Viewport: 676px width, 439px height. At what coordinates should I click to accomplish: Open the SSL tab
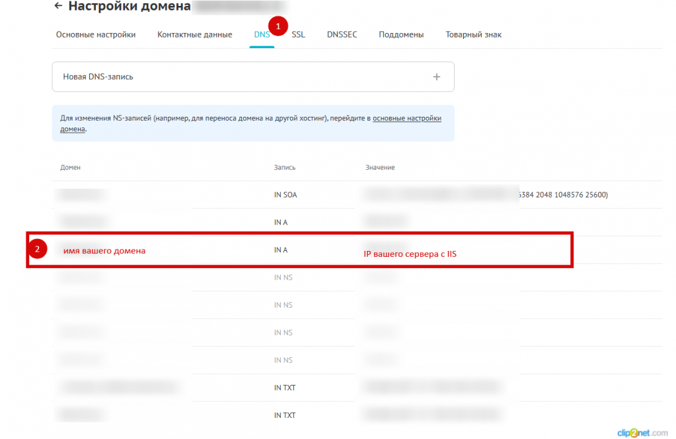tap(298, 34)
